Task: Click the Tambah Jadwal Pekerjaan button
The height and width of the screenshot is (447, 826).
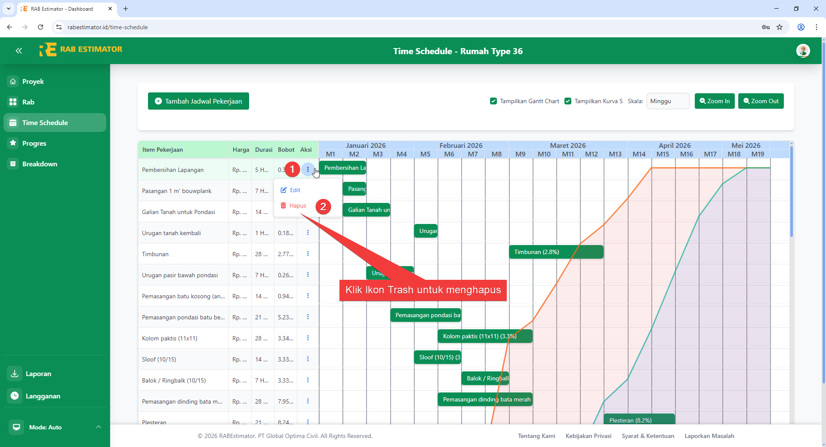Action: click(198, 101)
